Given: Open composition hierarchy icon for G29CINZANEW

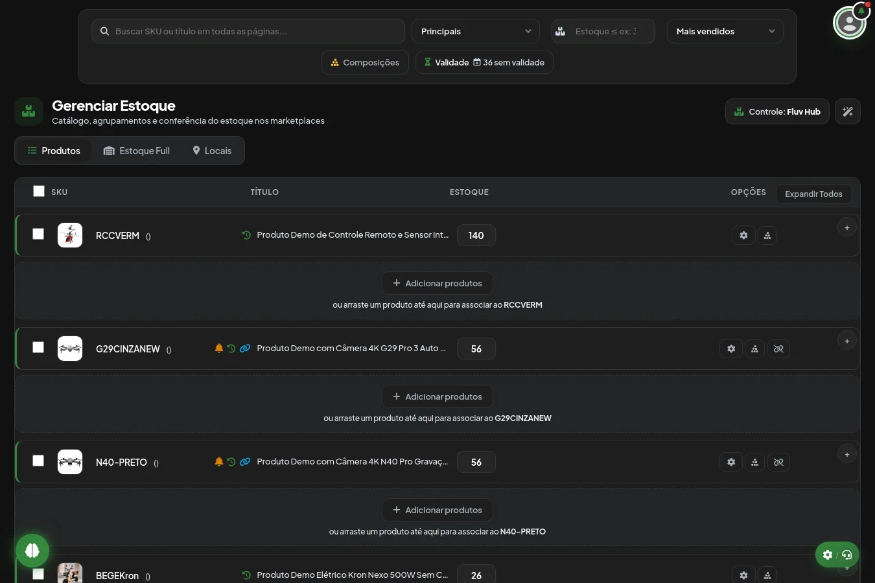Looking at the screenshot, I should [x=754, y=349].
